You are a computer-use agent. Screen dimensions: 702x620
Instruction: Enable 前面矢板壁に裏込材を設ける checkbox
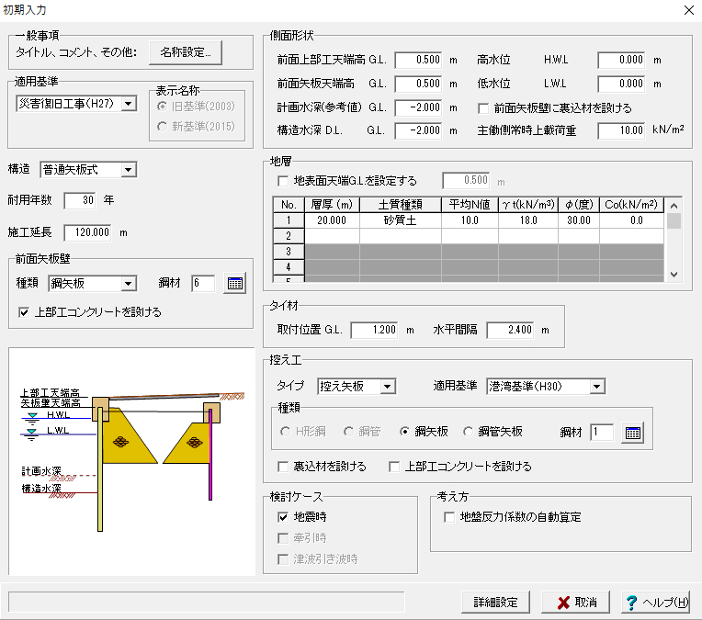[555, 108]
